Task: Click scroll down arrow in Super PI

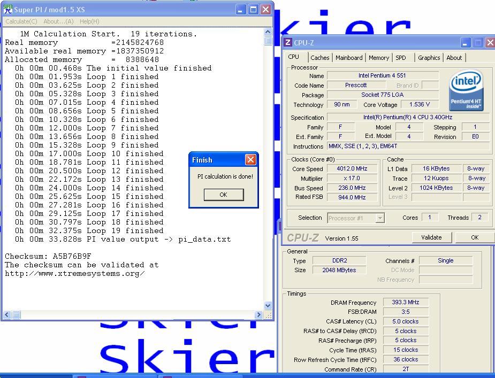Action: click(x=268, y=305)
